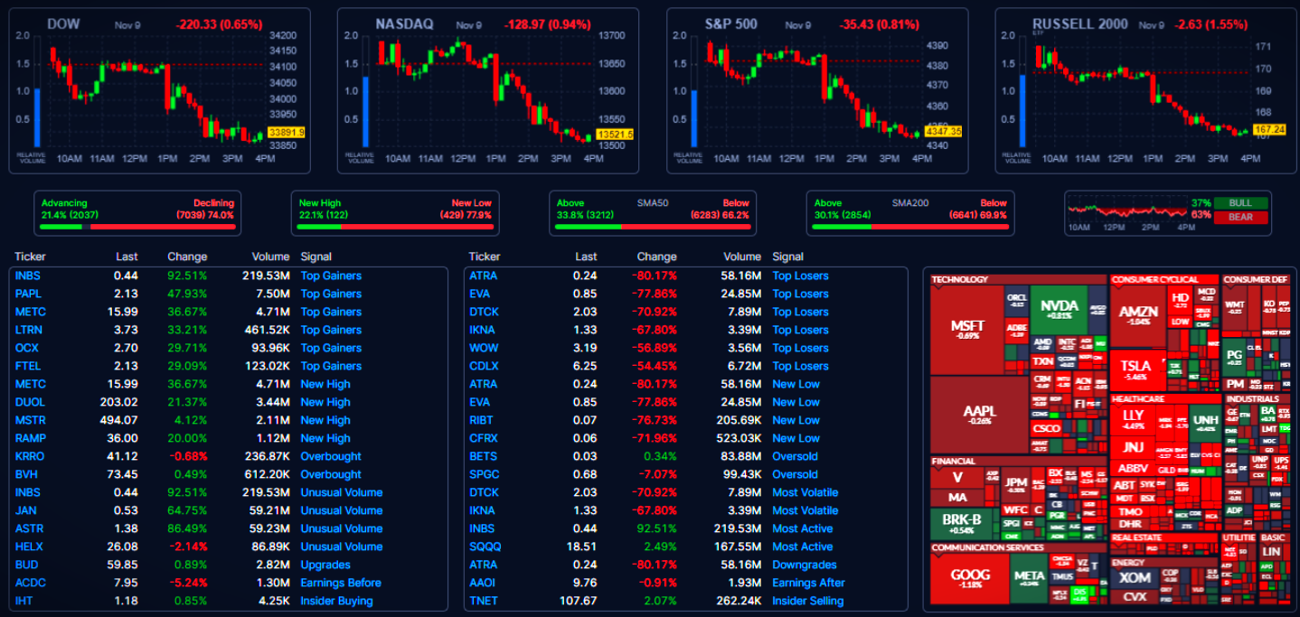Image resolution: width=1300 pixels, height=617 pixels.
Task: Open the DOW index chart
Action: [158, 90]
